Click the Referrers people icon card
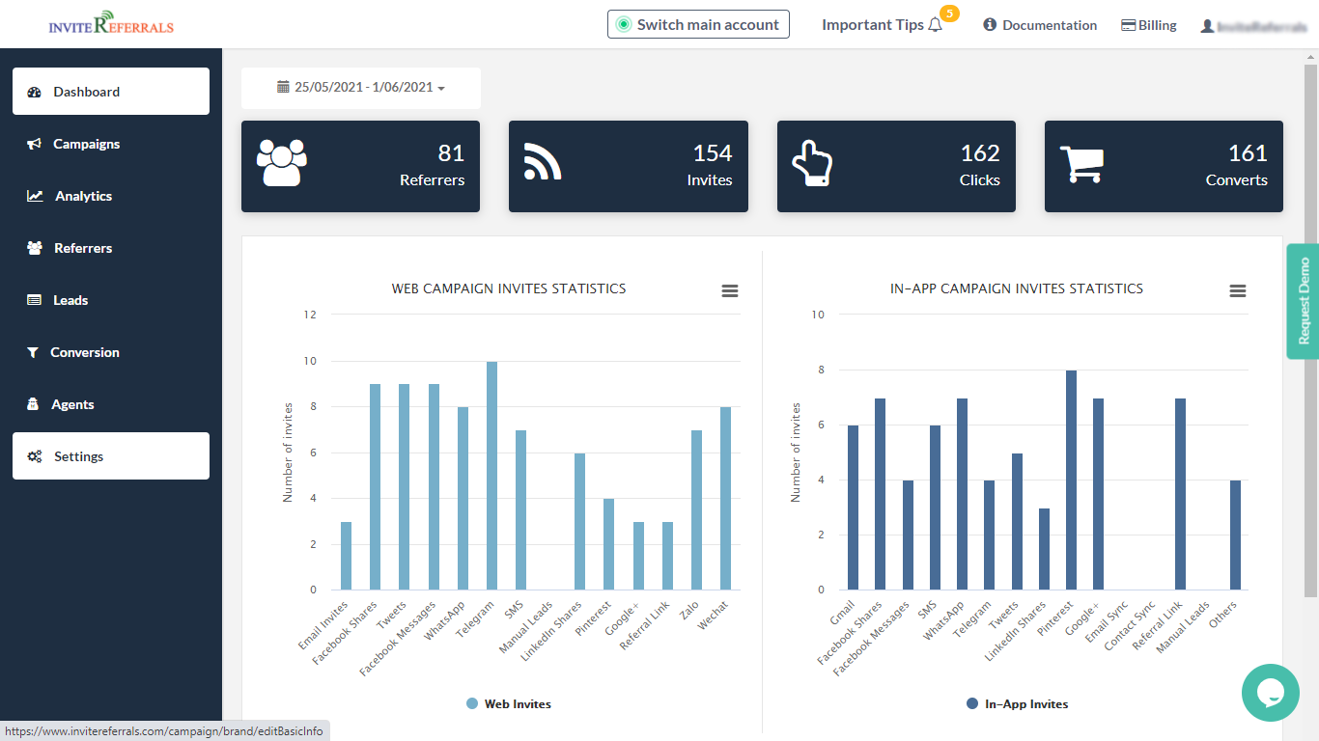 pos(281,163)
